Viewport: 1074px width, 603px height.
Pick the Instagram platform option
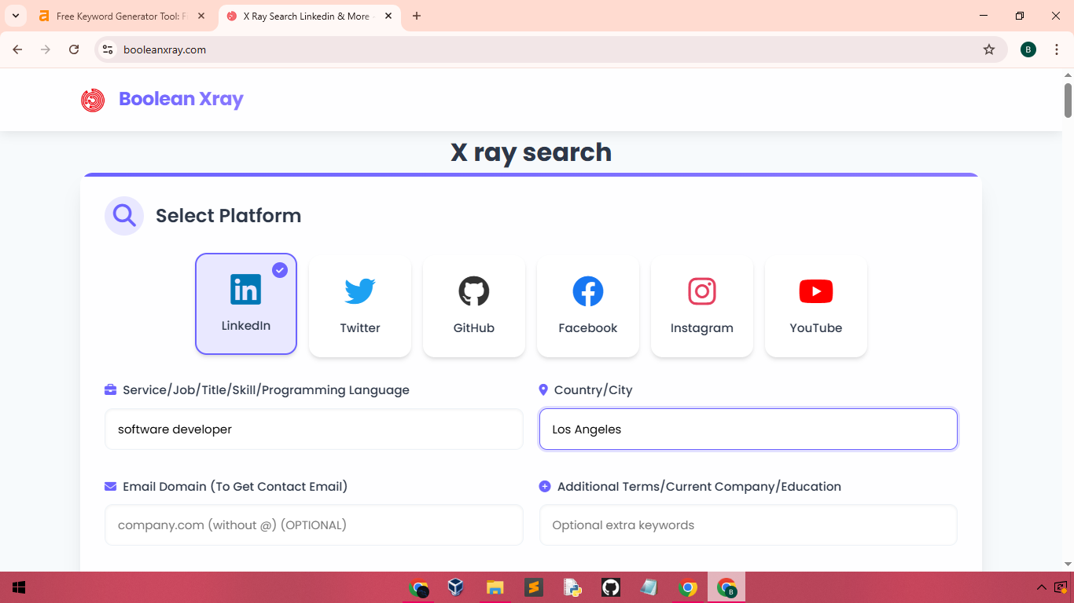tap(701, 305)
